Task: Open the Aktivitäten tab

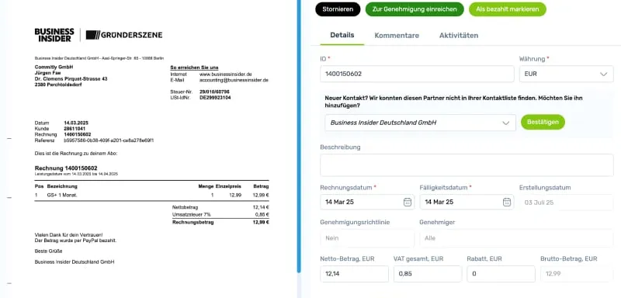Action: pos(459,36)
